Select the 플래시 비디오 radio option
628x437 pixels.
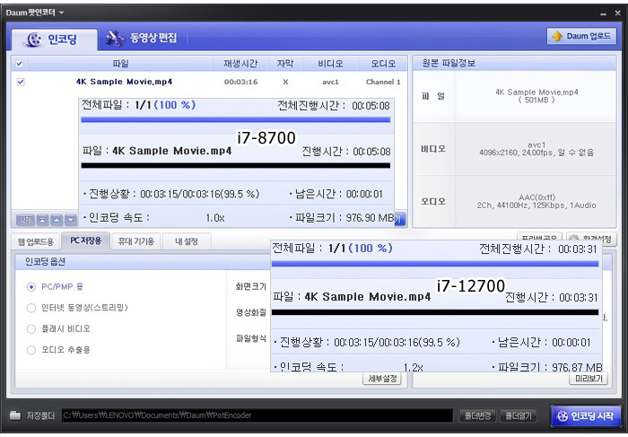click(31, 328)
